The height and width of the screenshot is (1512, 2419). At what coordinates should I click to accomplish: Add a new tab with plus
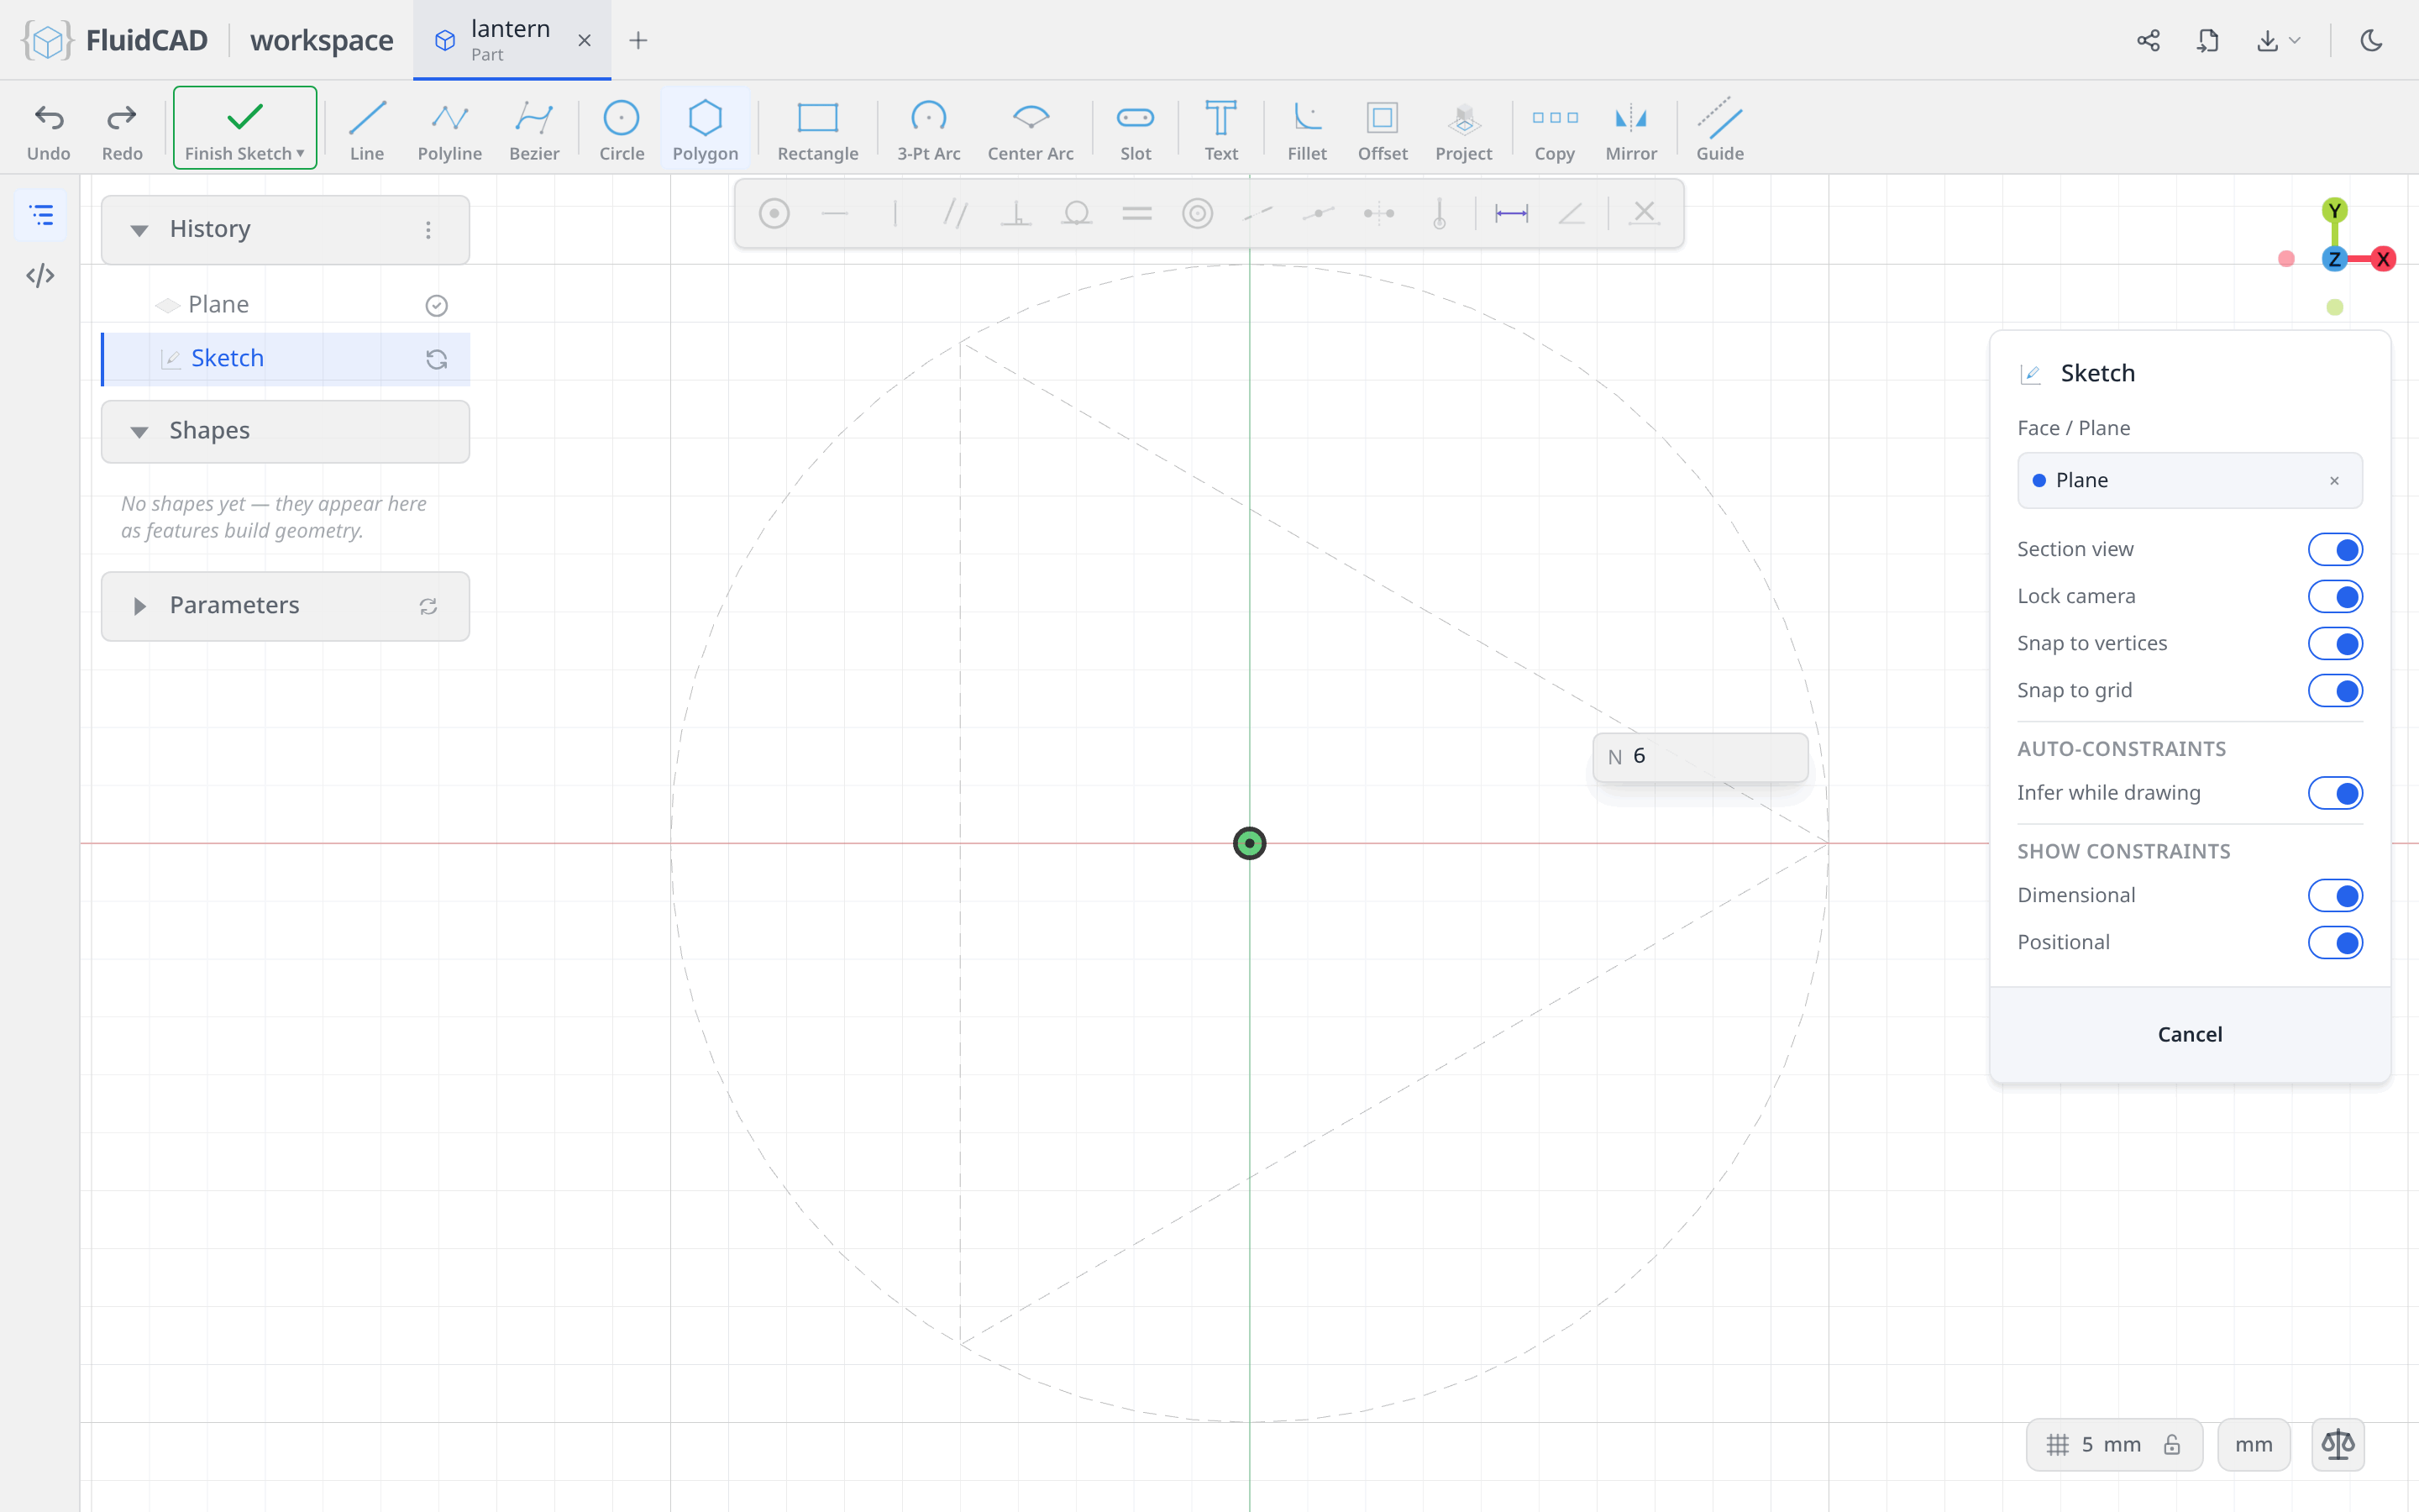(638, 40)
